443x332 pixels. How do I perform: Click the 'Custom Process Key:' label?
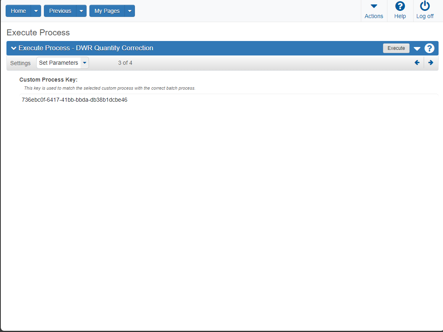[48, 80]
